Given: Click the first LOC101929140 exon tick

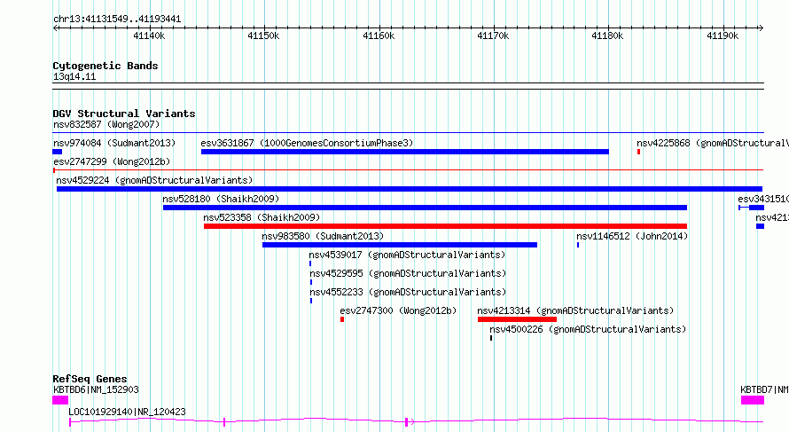Looking at the screenshot, I should coord(70,422).
